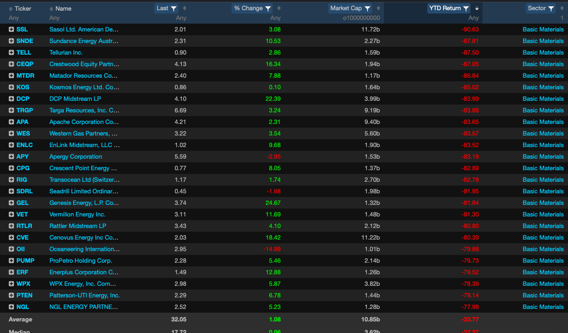Open Apergy Corporation link

[76, 156]
